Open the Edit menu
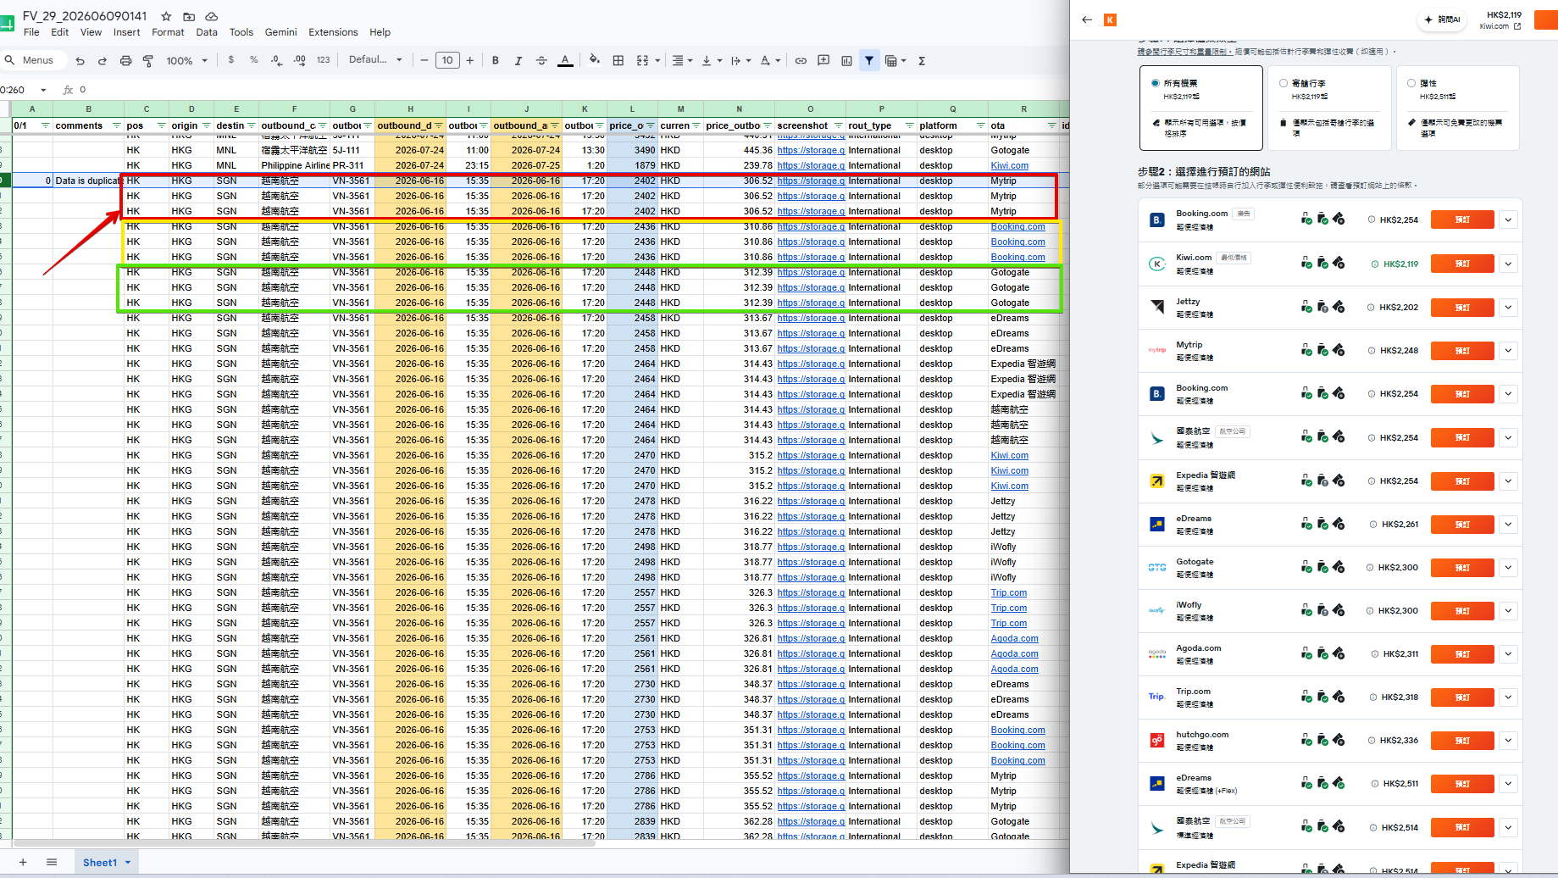The height and width of the screenshot is (878, 1558). click(59, 32)
